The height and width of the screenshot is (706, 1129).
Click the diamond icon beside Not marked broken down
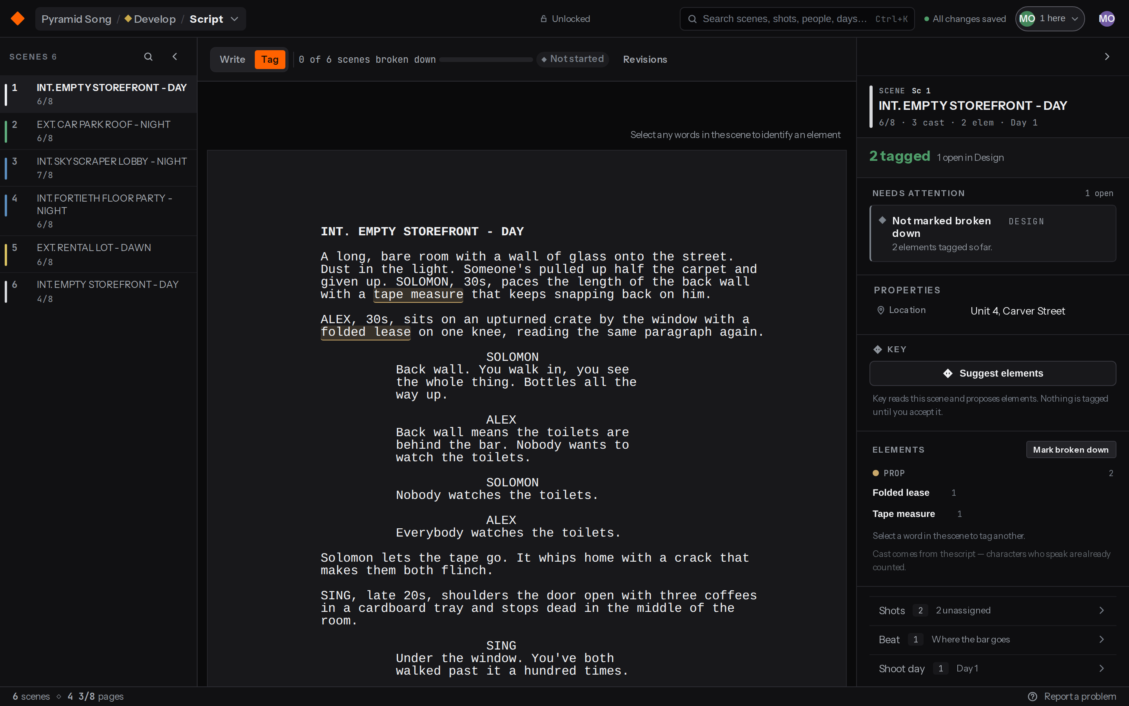point(882,220)
